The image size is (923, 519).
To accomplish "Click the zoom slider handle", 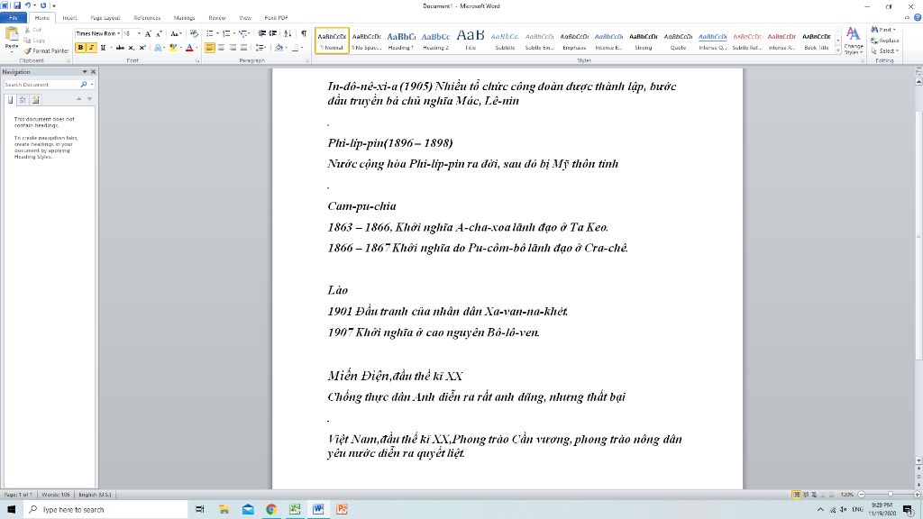I will (x=890, y=495).
